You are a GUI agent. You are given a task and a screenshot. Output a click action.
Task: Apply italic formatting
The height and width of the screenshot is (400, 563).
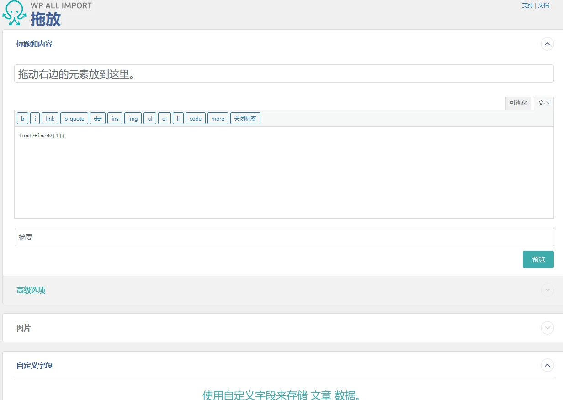pyautogui.click(x=35, y=118)
